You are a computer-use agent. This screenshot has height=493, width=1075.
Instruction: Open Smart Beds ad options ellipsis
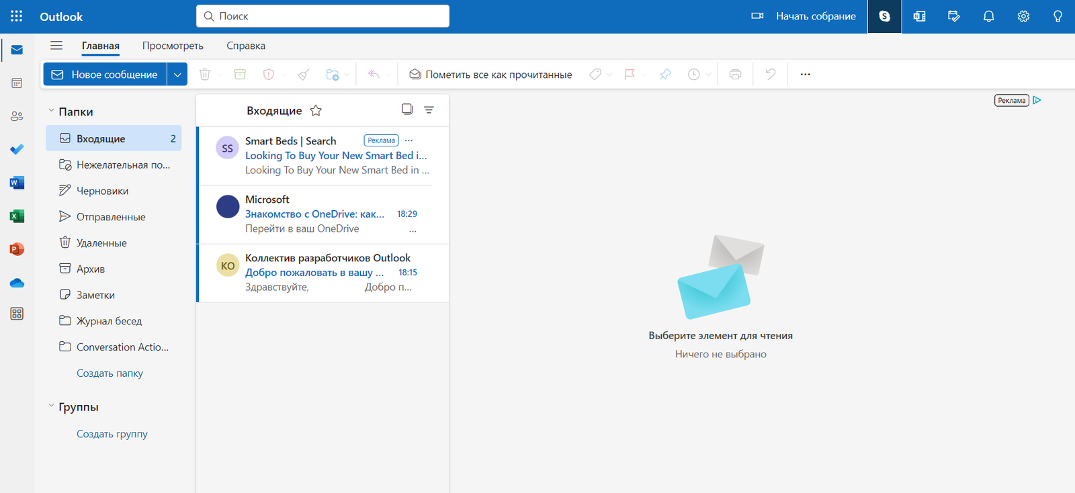point(408,140)
